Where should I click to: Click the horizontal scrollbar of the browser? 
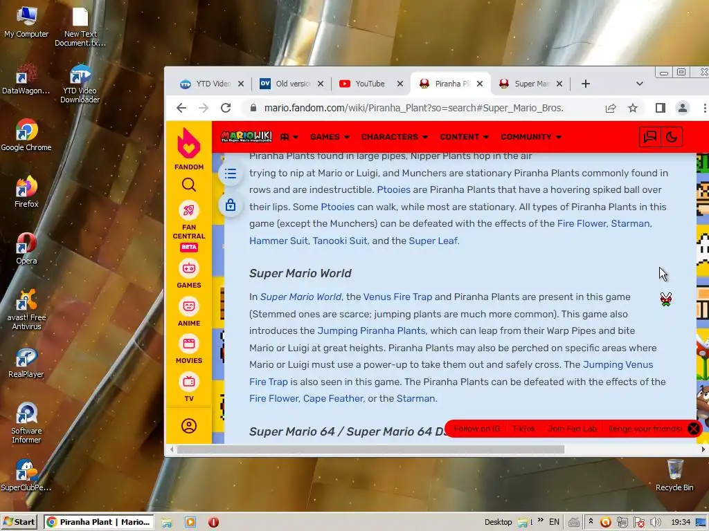(x=370, y=449)
